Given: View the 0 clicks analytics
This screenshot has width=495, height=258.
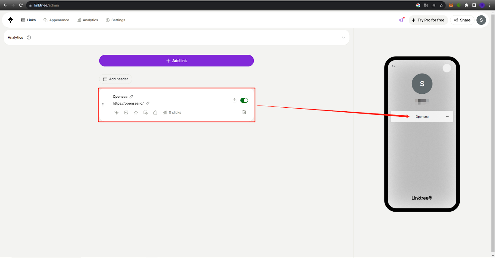Looking at the screenshot, I should click(172, 112).
